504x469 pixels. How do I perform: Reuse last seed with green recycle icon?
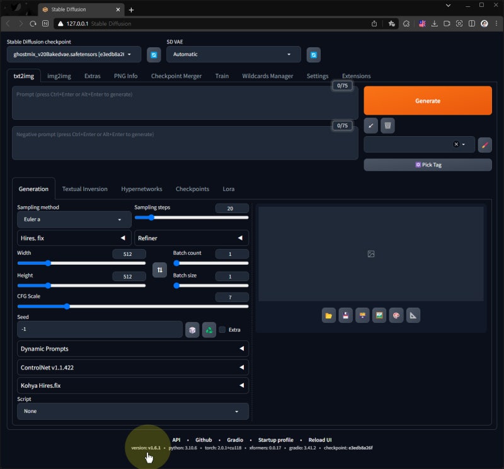[209, 330]
